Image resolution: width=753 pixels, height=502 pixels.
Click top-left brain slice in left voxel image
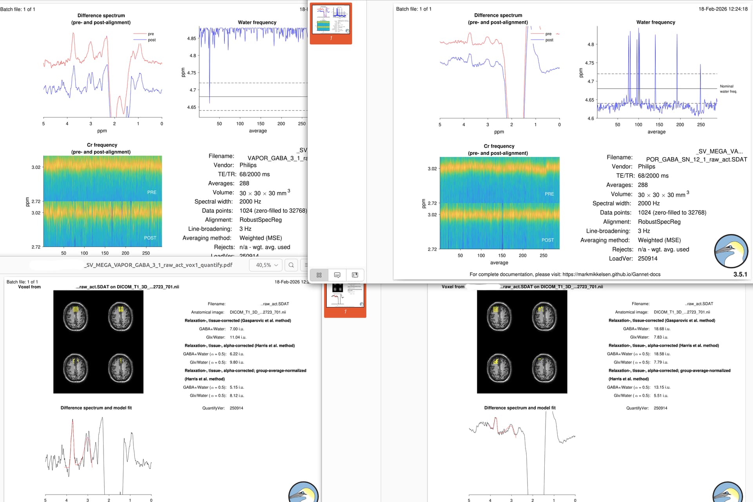click(x=75, y=317)
